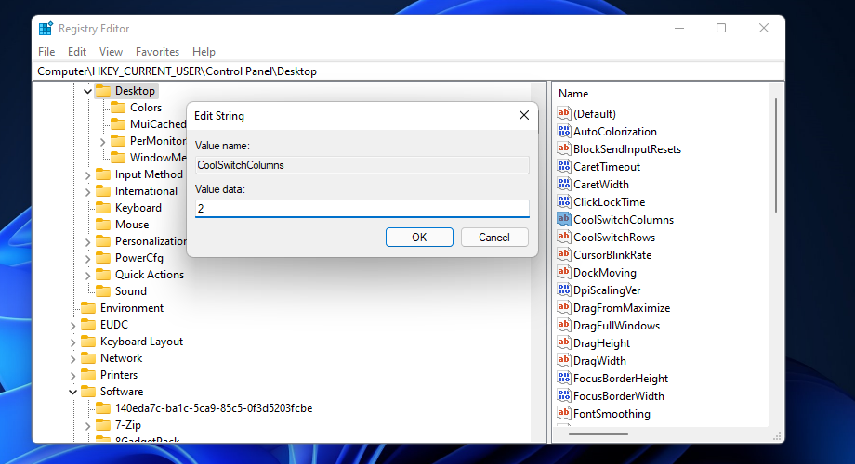Select the CoolSwitchColumns value icon
This screenshot has width=855, height=464.
click(564, 219)
